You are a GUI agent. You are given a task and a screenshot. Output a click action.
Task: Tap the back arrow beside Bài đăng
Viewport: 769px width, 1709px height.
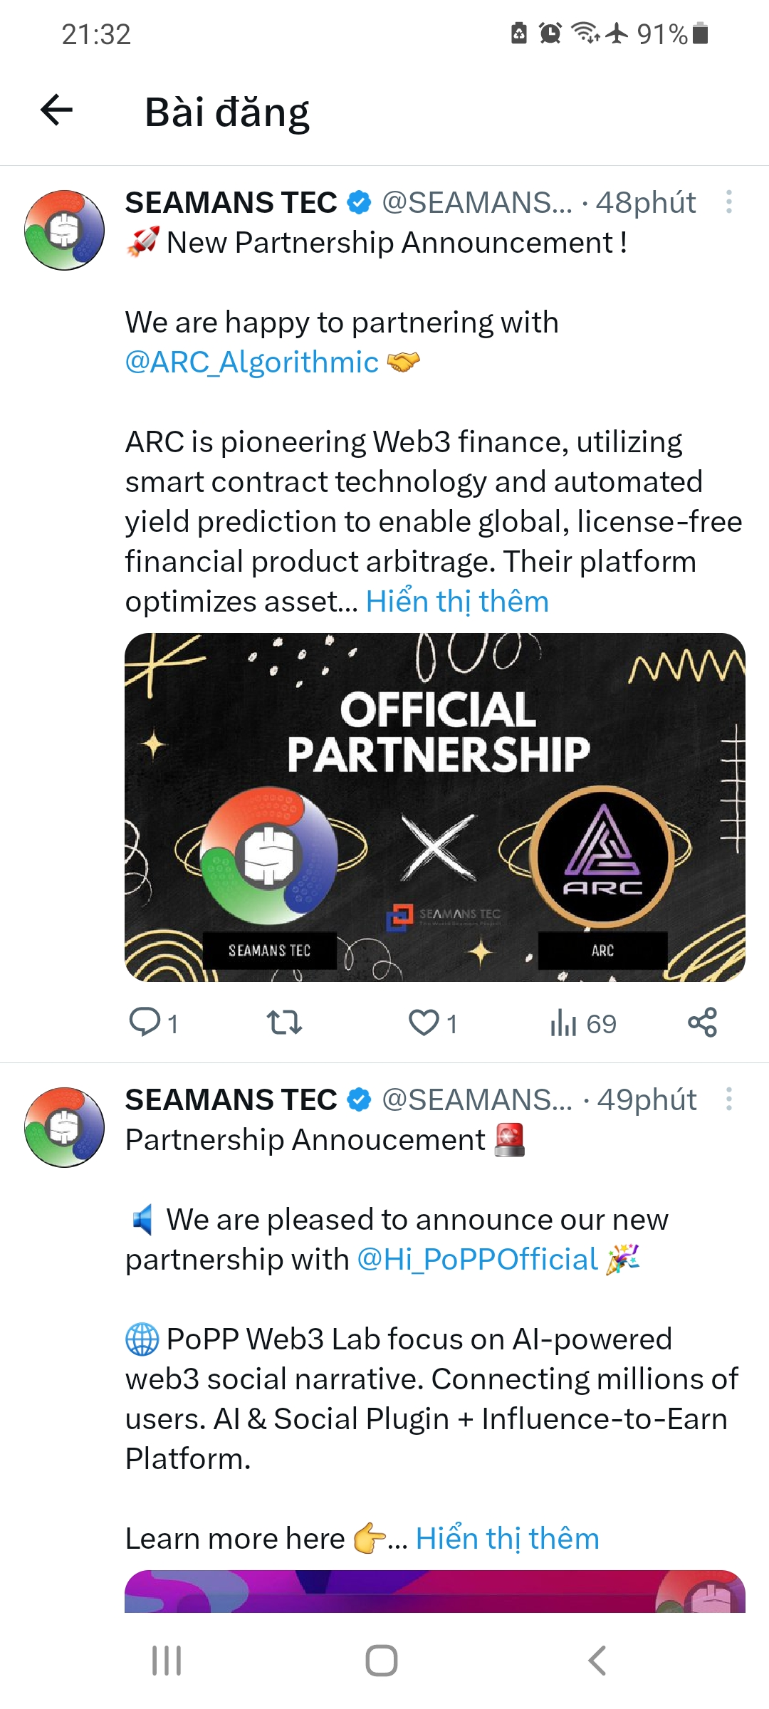click(x=56, y=110)
